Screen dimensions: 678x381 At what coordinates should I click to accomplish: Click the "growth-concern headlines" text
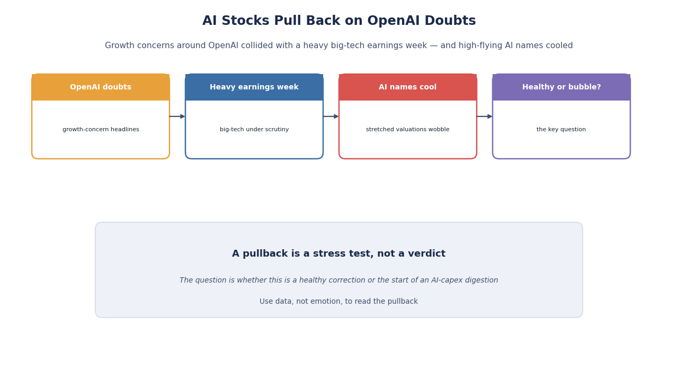tap(101, 130)
